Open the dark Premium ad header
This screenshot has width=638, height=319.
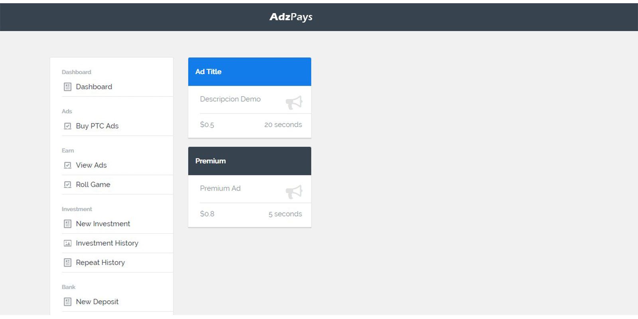click(x=250, y=161)
